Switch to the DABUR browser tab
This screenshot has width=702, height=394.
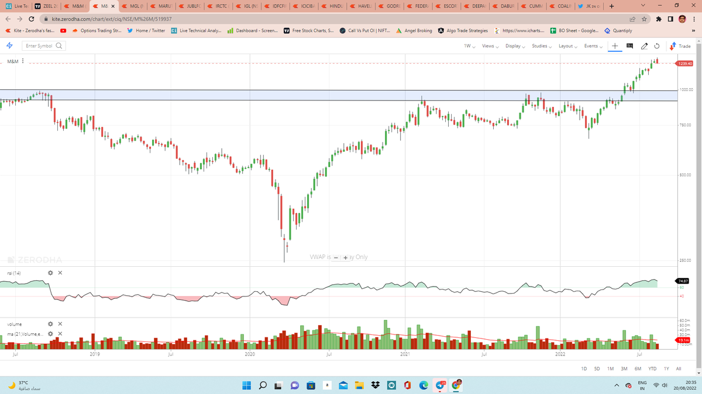click(x=505, y=6)
